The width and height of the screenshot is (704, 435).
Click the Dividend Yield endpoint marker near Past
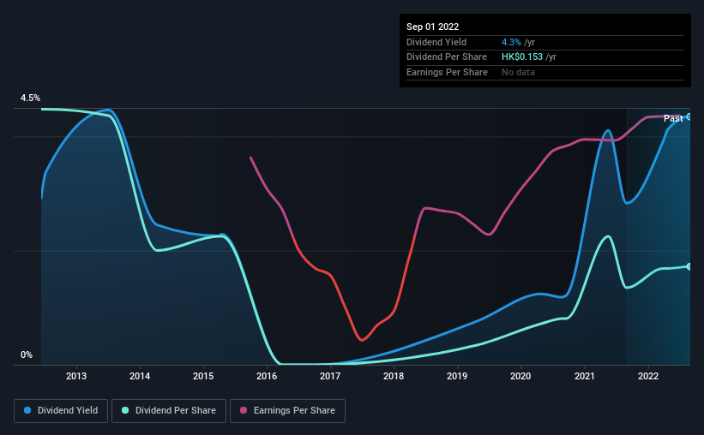coord(689,116)
